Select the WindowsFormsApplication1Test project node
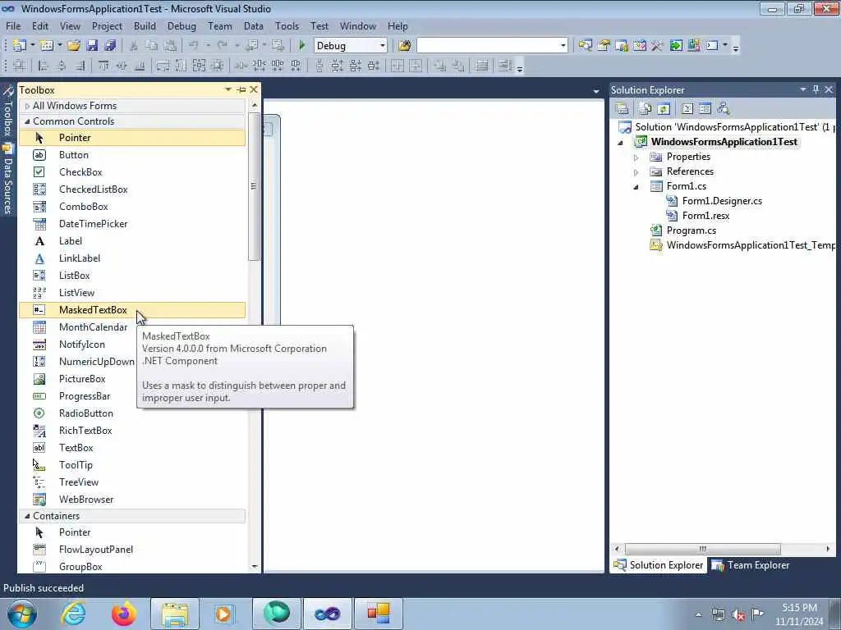841x630 pixels. (724, 142)
